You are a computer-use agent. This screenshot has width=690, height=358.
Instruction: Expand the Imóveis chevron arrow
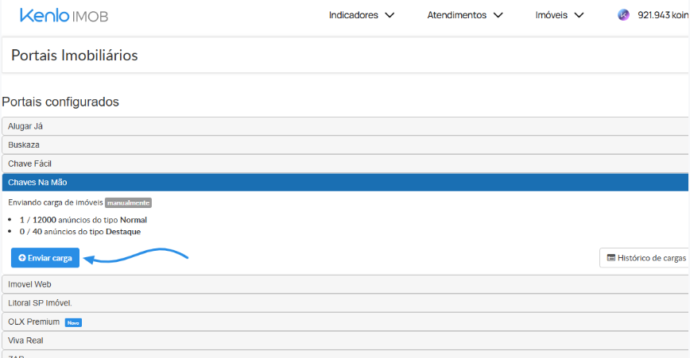pyautogui.click(x=579, y=15)
